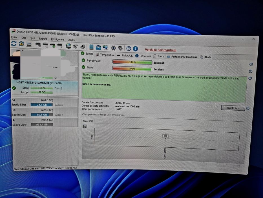This screenshot has width=263, height=198.
Task: Click the D: free space 89.6 GB bar
Action: 42,115
